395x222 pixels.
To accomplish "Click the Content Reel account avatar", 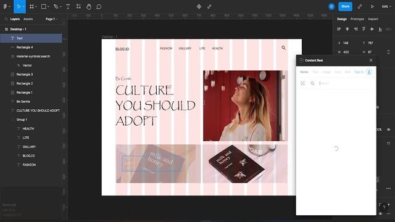I will click(x=369, y=72).
